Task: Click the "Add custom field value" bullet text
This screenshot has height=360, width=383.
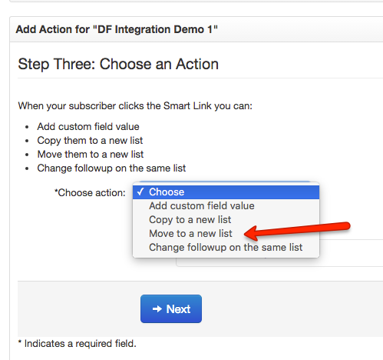Action: [88, 127]
